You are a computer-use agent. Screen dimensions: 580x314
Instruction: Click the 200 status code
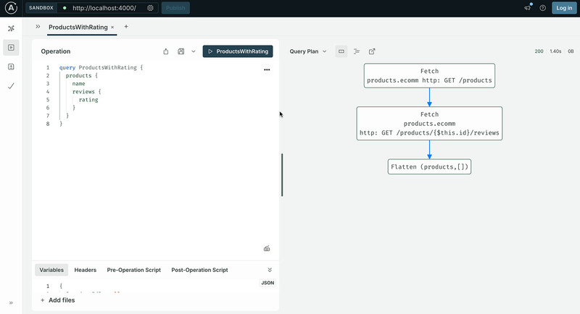click(539, 51)
